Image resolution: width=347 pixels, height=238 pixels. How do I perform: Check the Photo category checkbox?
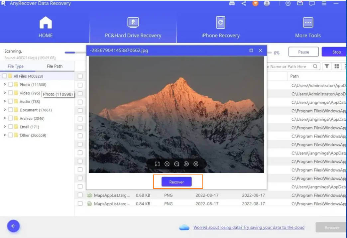(x=10, y=84)
